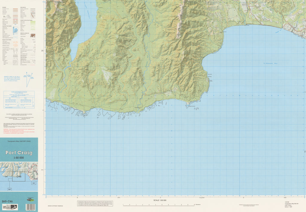Image resolution: width=306 pixels, height=212 pixels.
Task: Click the Te Waewae Bay label
Action: pos(270,63)
